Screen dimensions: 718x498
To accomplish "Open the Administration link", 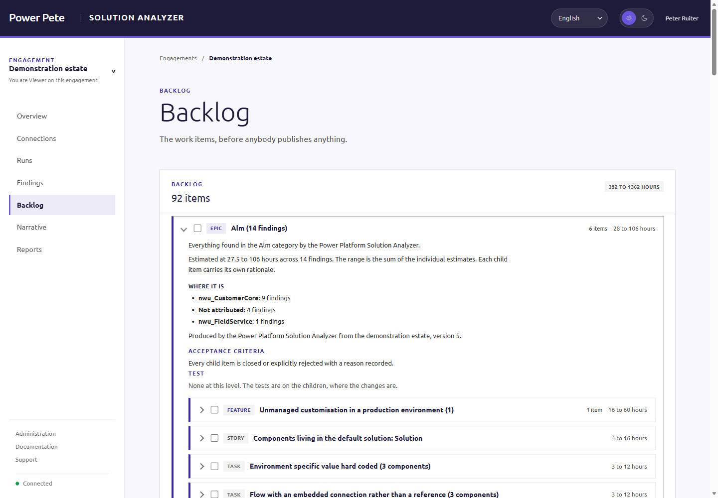I will click(x=35, y=434).
